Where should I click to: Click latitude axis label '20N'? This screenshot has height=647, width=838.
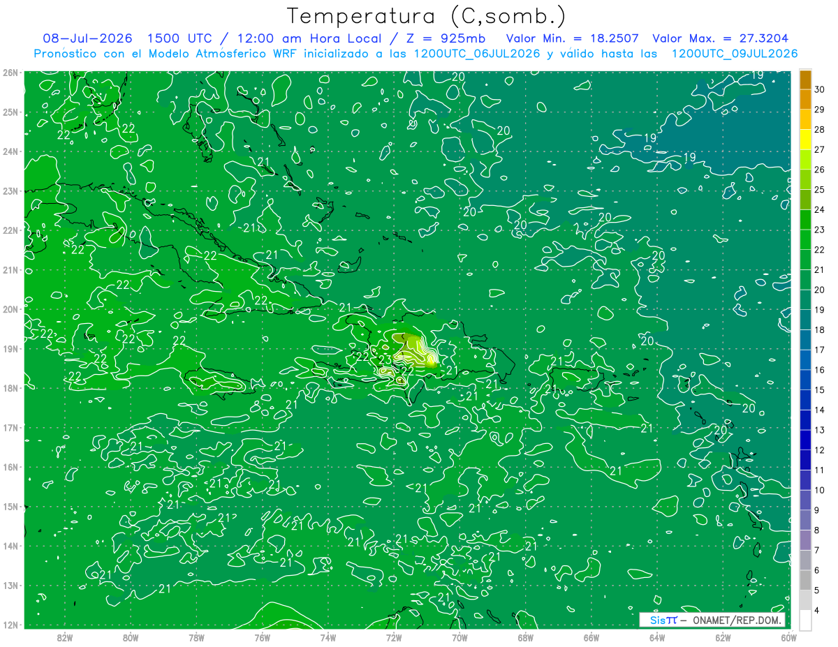10,309
